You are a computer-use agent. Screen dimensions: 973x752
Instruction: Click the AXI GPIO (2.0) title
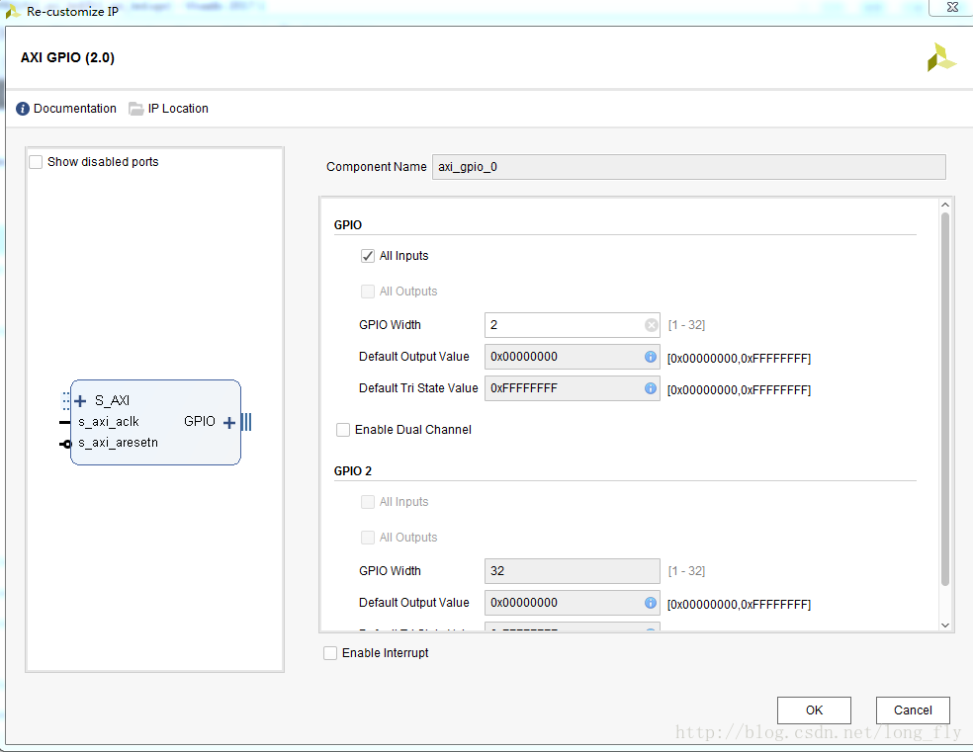point(67,57)
